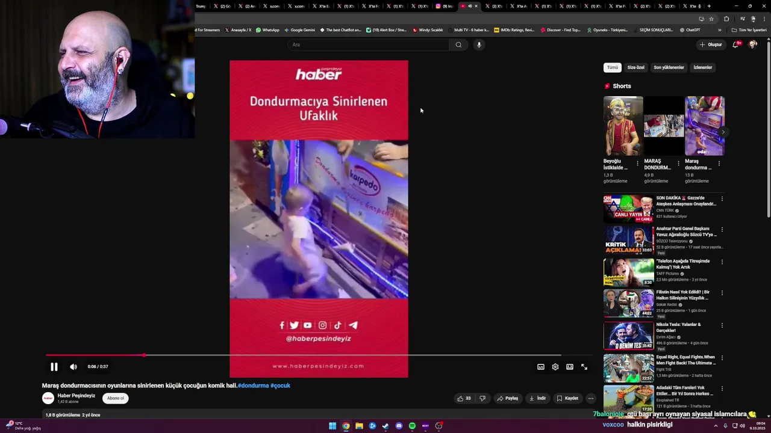771x433 pixels.
Task: Mute the player volume speaker icon
Action: [73, 367]
